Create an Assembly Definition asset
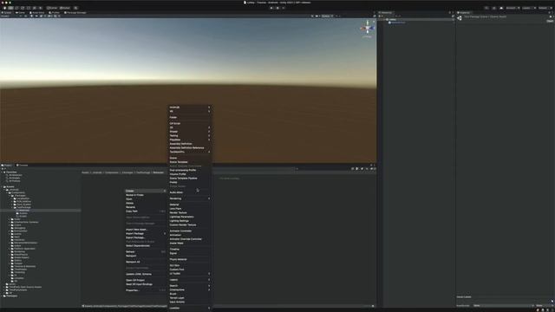Viewport: 555px width, 312px height. click(190, 144)
